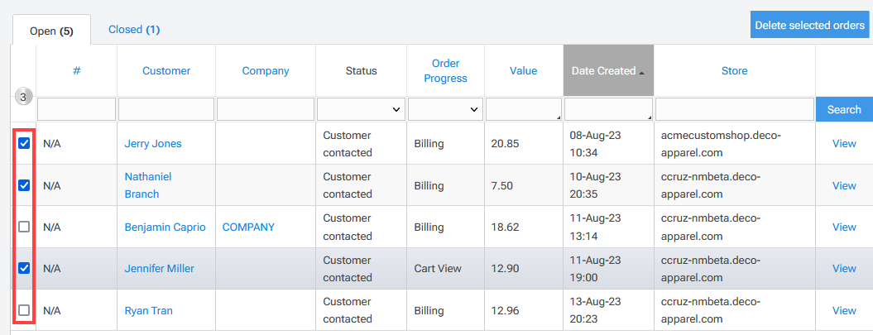Click the Value filter input field
The image size is (873, 335).
click(x=523, y=110)
